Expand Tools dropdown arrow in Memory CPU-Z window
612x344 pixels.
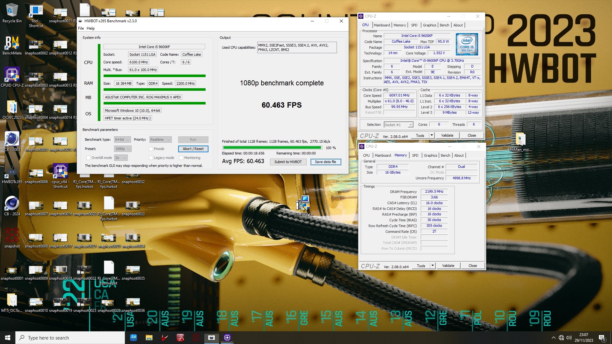pos(433,266)
